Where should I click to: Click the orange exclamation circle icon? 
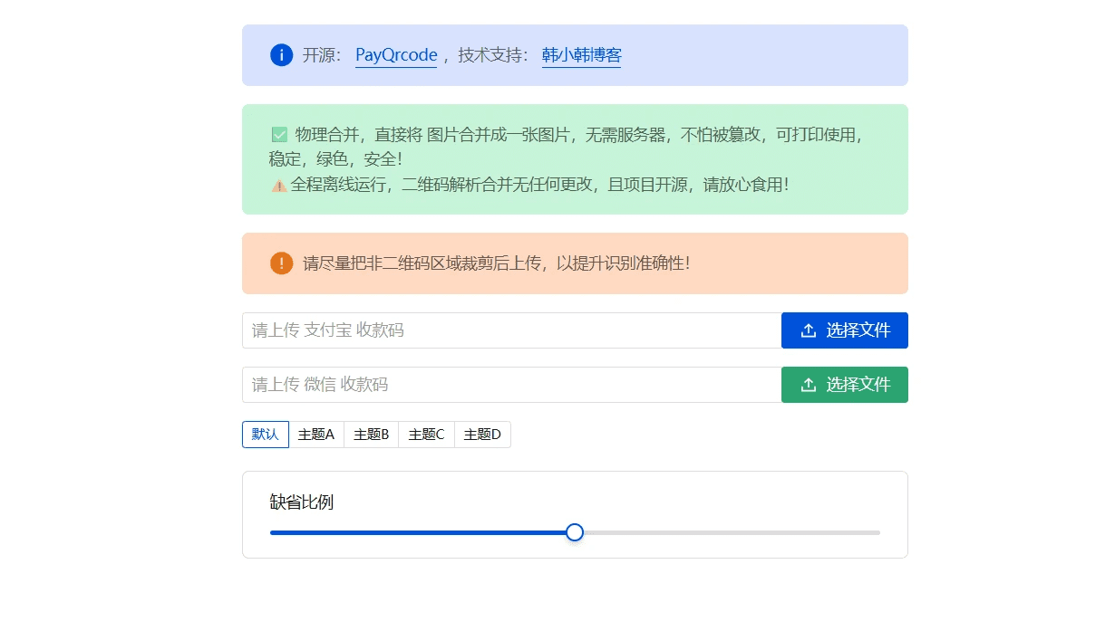pos(281,263)
